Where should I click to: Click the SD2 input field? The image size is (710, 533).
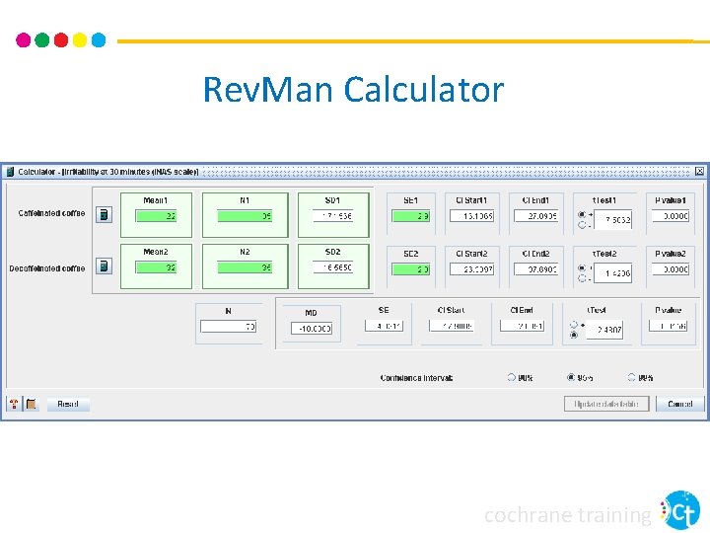(x=333, y=267)
